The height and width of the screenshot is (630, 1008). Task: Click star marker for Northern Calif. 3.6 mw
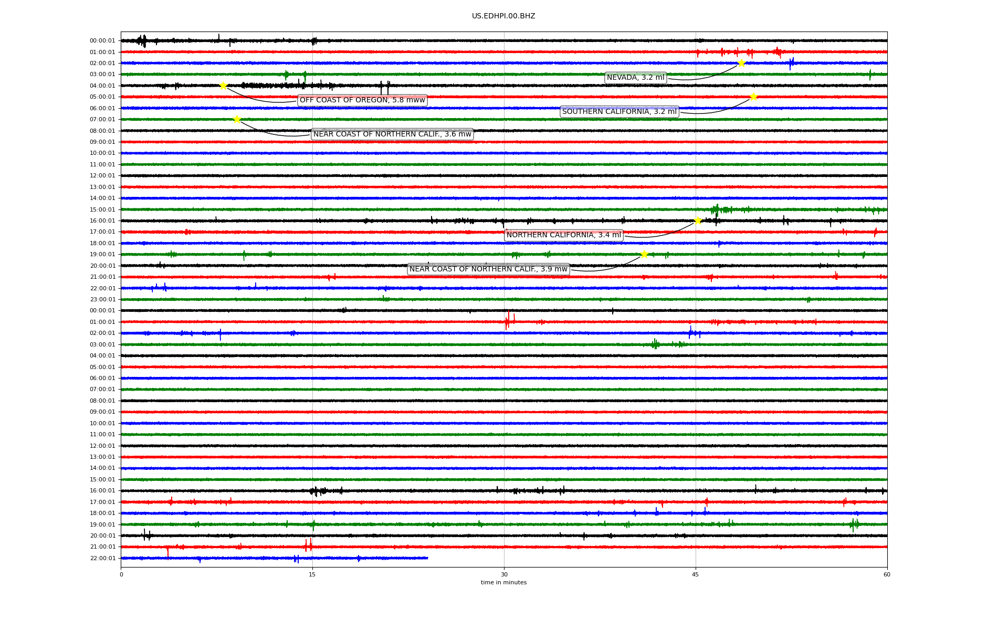click(x=237, y=119)
